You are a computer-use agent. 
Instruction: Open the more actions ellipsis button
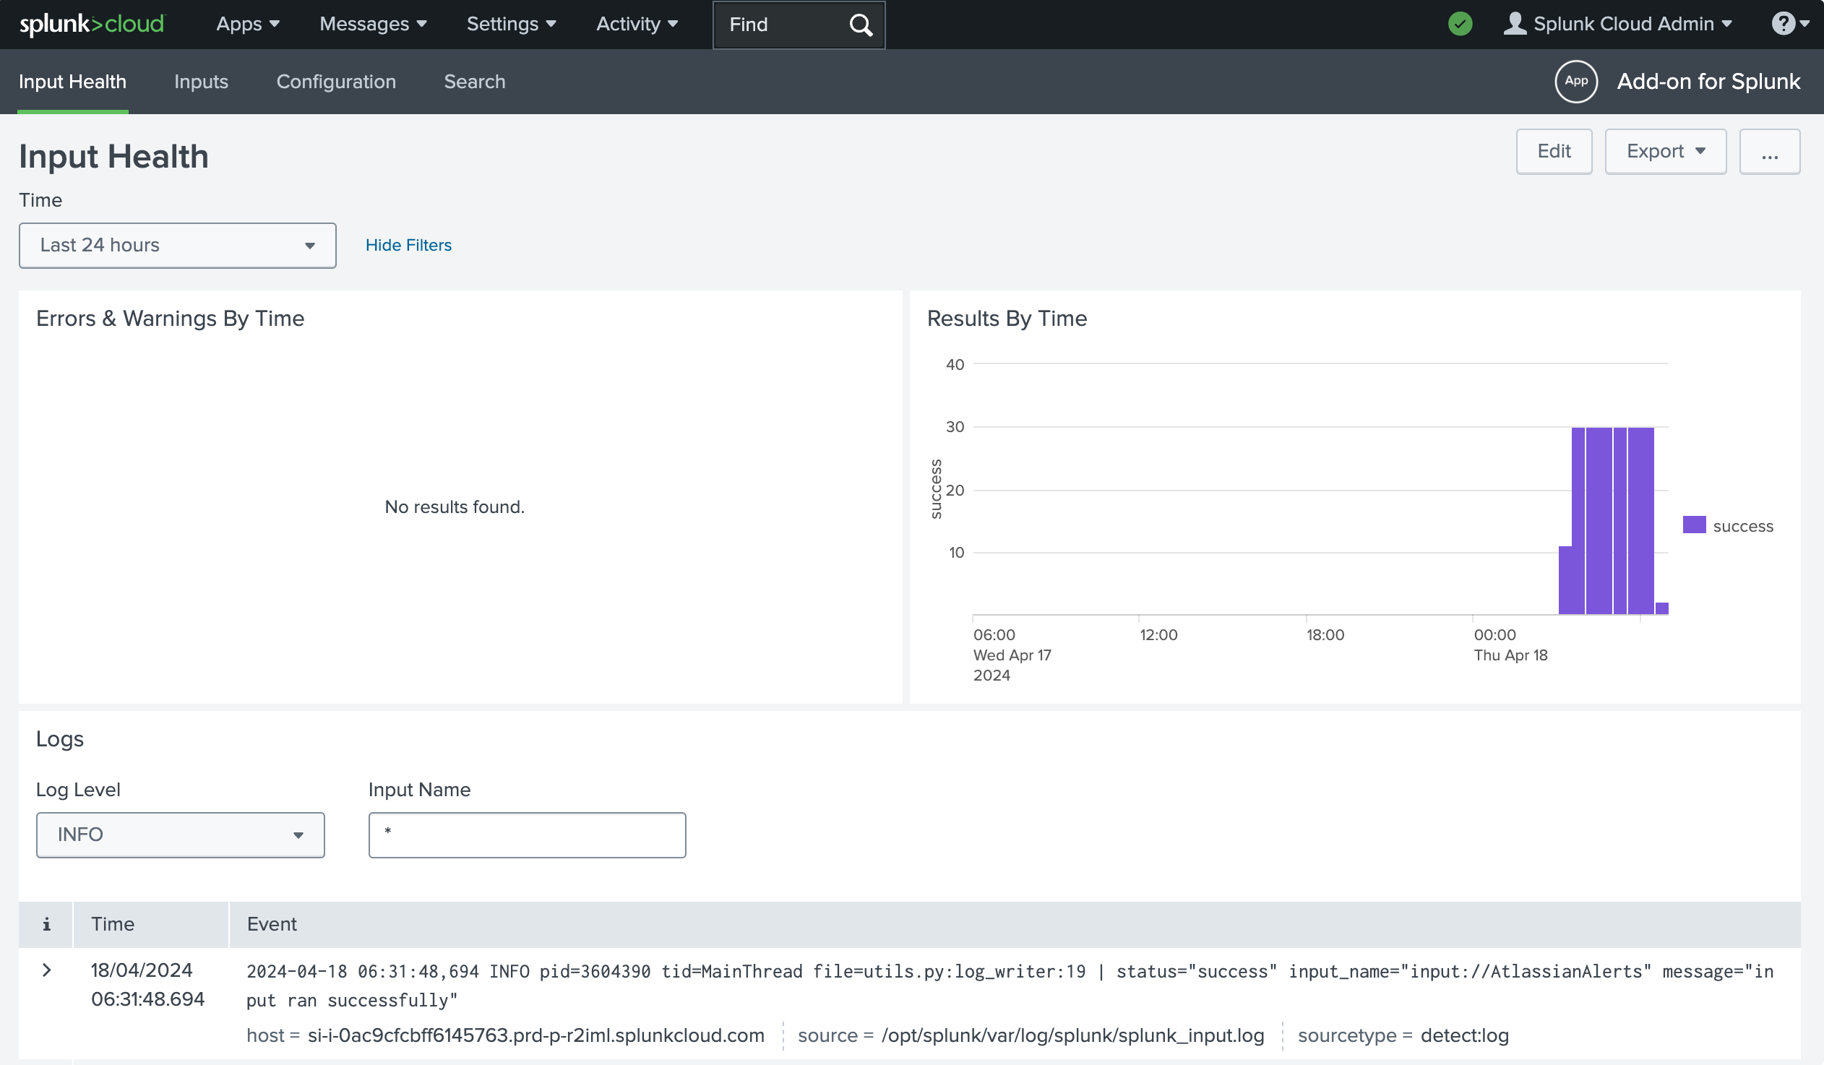click(1769, 152)
